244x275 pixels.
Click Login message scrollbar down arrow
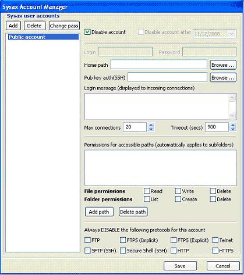pyautogui.click(x=232, y=115)
